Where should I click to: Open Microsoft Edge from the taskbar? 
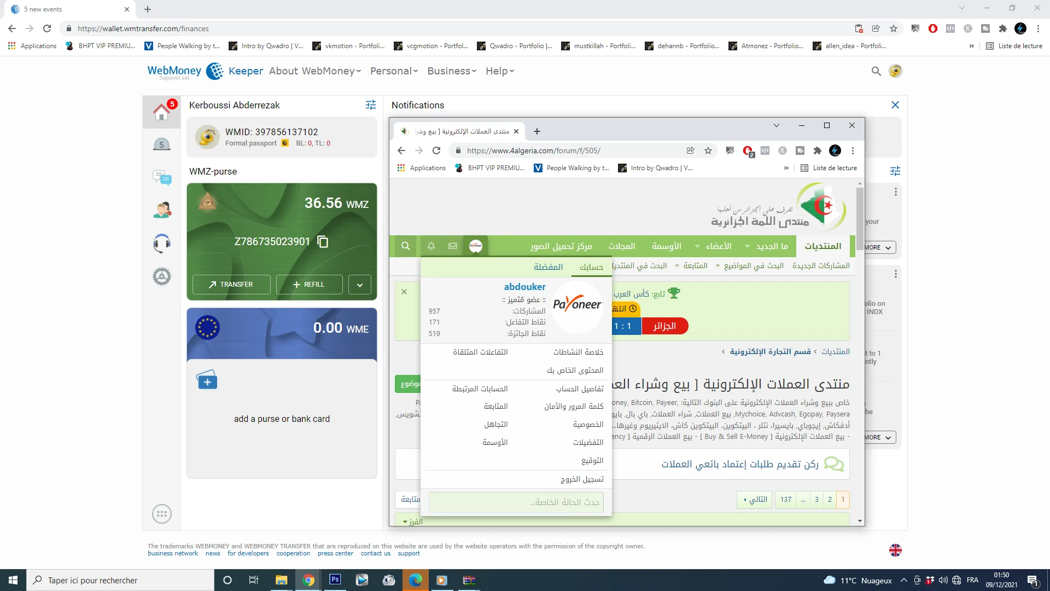click(416, 580)
